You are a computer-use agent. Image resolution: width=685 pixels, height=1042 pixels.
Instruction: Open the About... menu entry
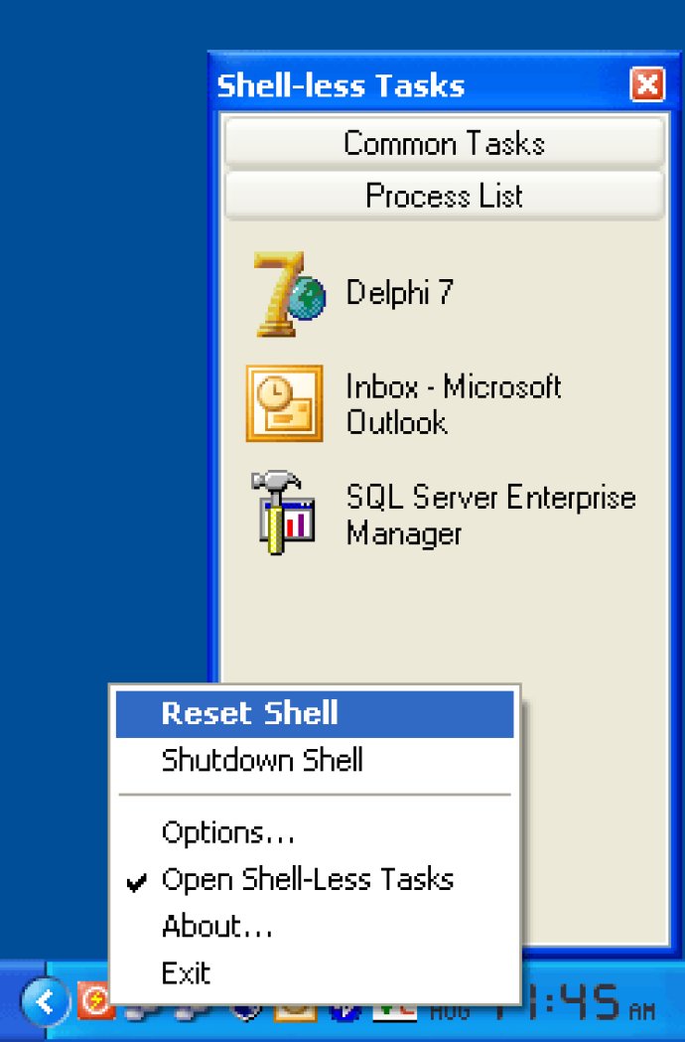pos(315,927)
